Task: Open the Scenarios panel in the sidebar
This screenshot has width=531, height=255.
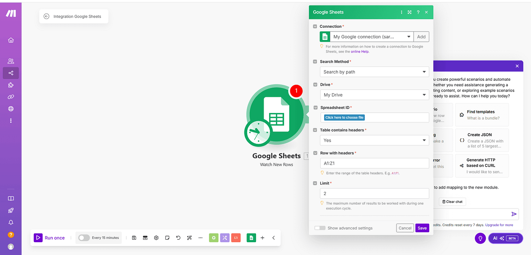Action: 11,73
